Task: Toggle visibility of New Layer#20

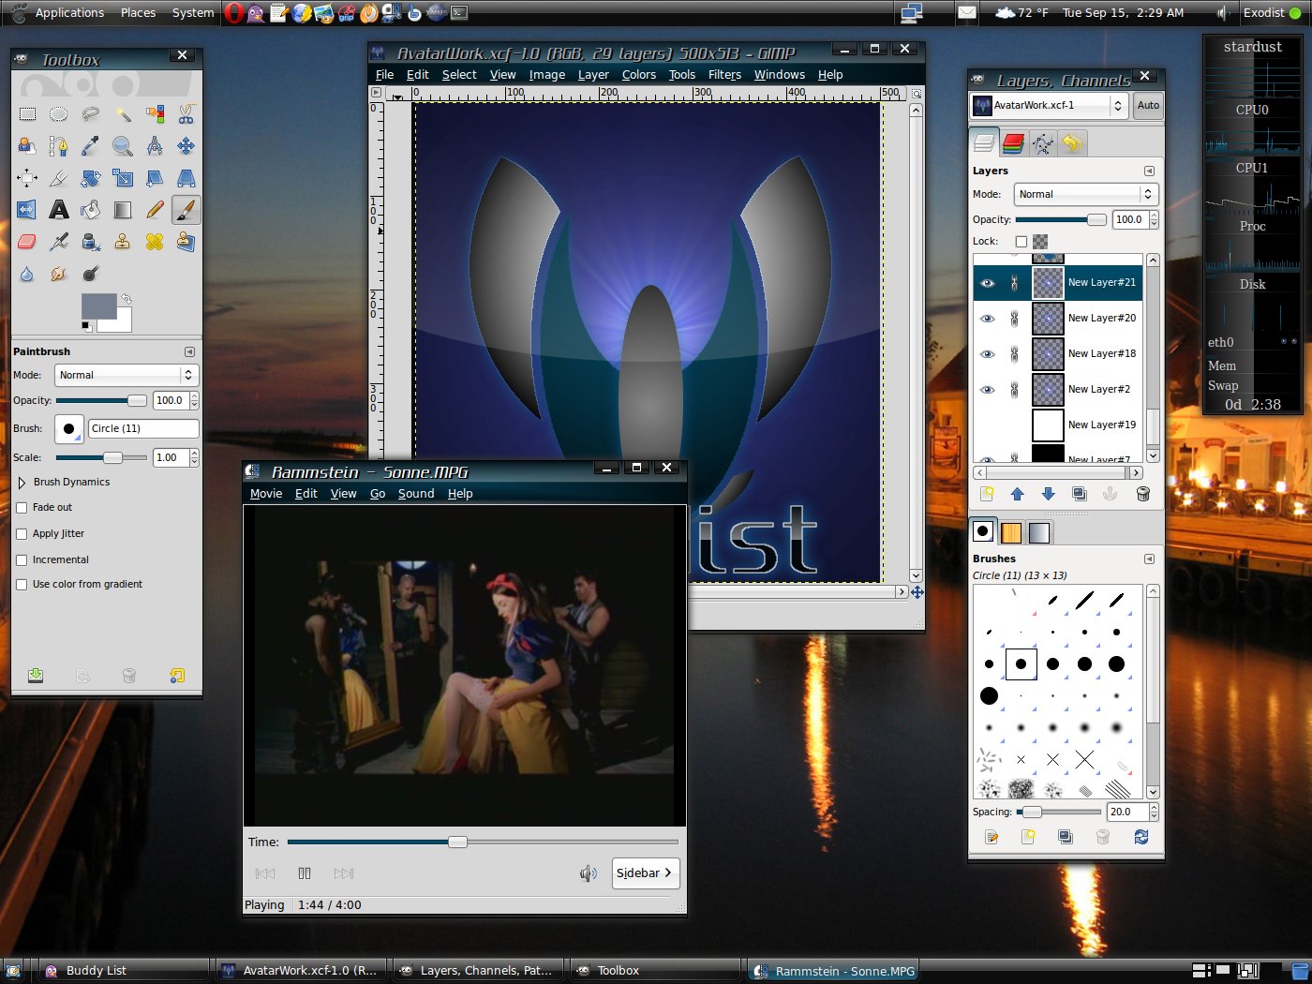Action: pyautogui.click(x=988, y=319)
